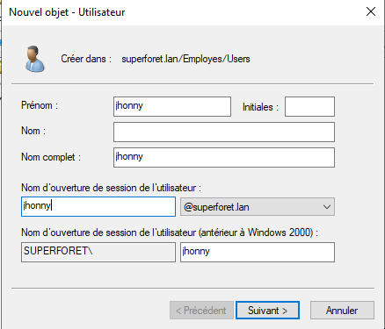The image size is (385, 329).
Task: Click the Initiales label
Action: (x=260, y=107)
